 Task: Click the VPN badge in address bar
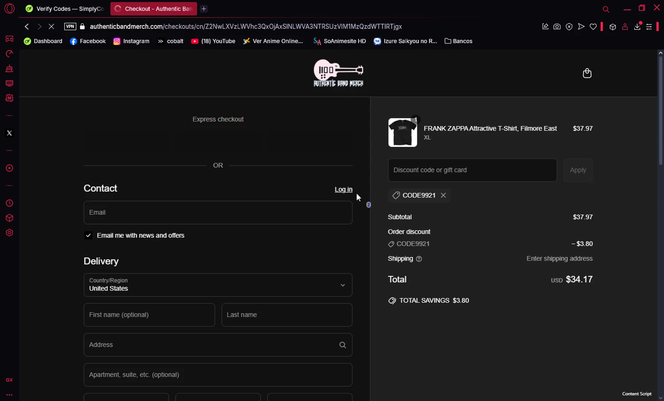tap(70, 27)
